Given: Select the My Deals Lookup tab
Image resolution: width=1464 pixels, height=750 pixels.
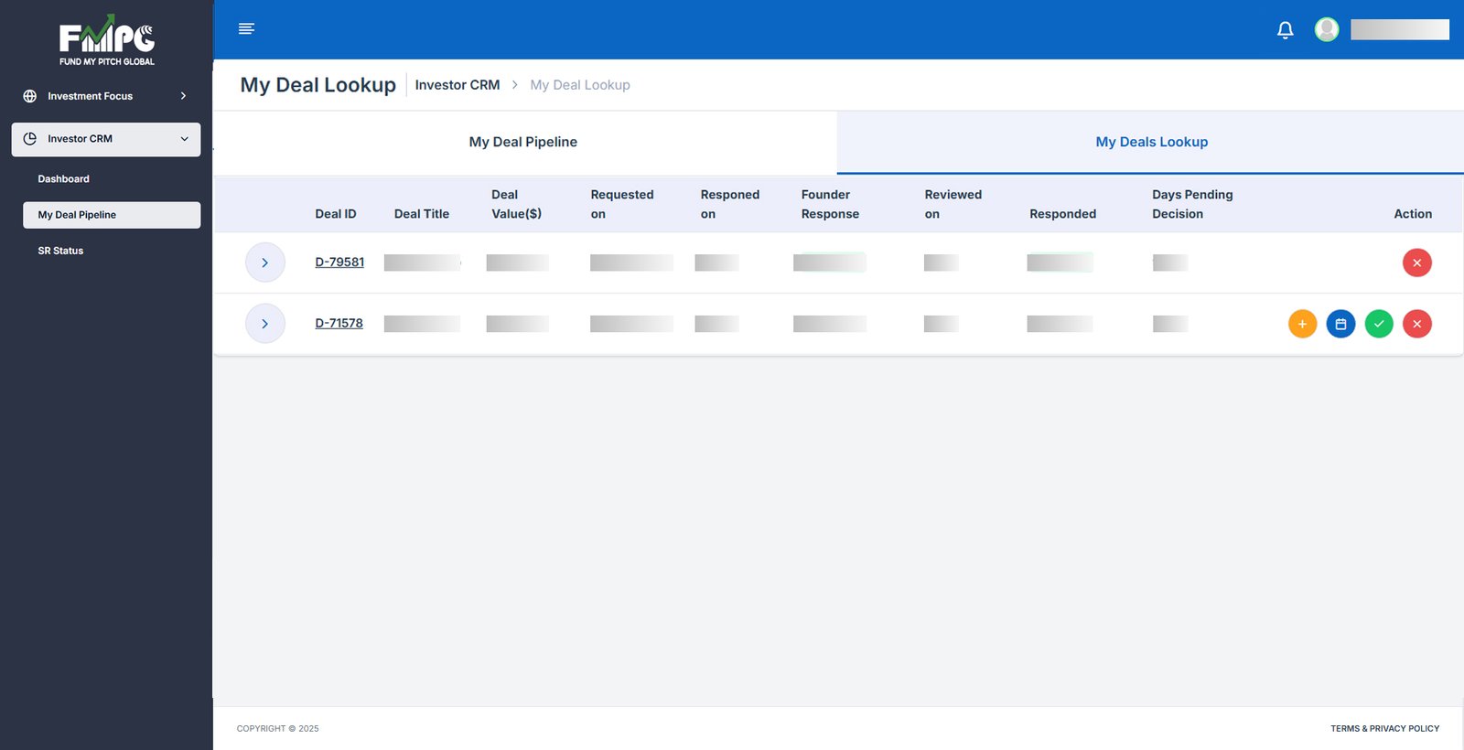Looking at the screenshot, I should (1151, 142).
